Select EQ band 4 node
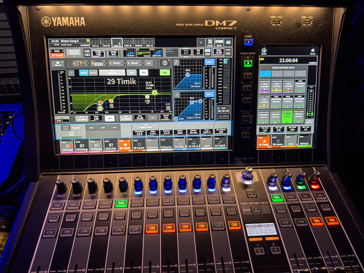Viewport: 364px width, 273px height. point(155,93)
